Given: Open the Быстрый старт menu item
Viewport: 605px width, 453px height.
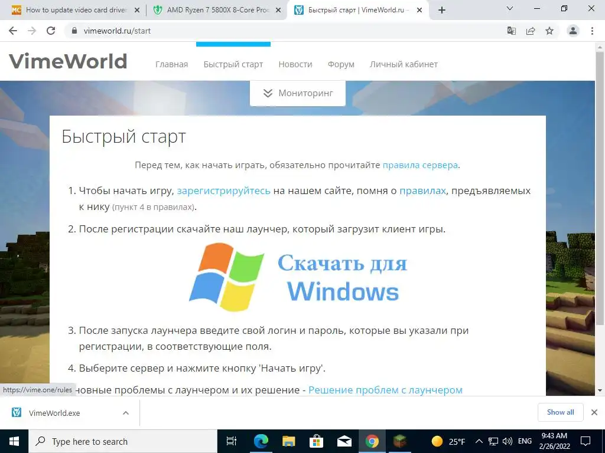Looking at the screenshot, I should 233,64.
